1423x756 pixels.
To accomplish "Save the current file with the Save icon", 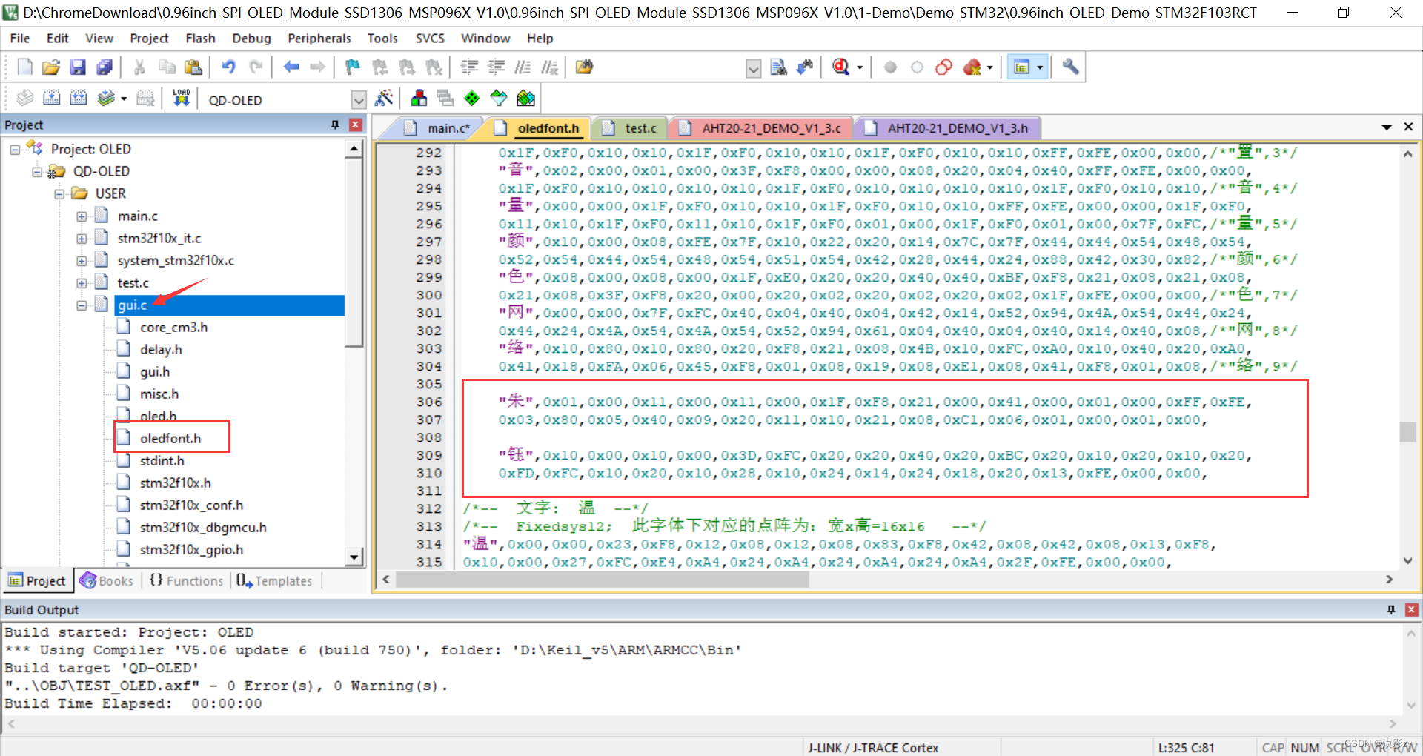I will pos(78,67).
